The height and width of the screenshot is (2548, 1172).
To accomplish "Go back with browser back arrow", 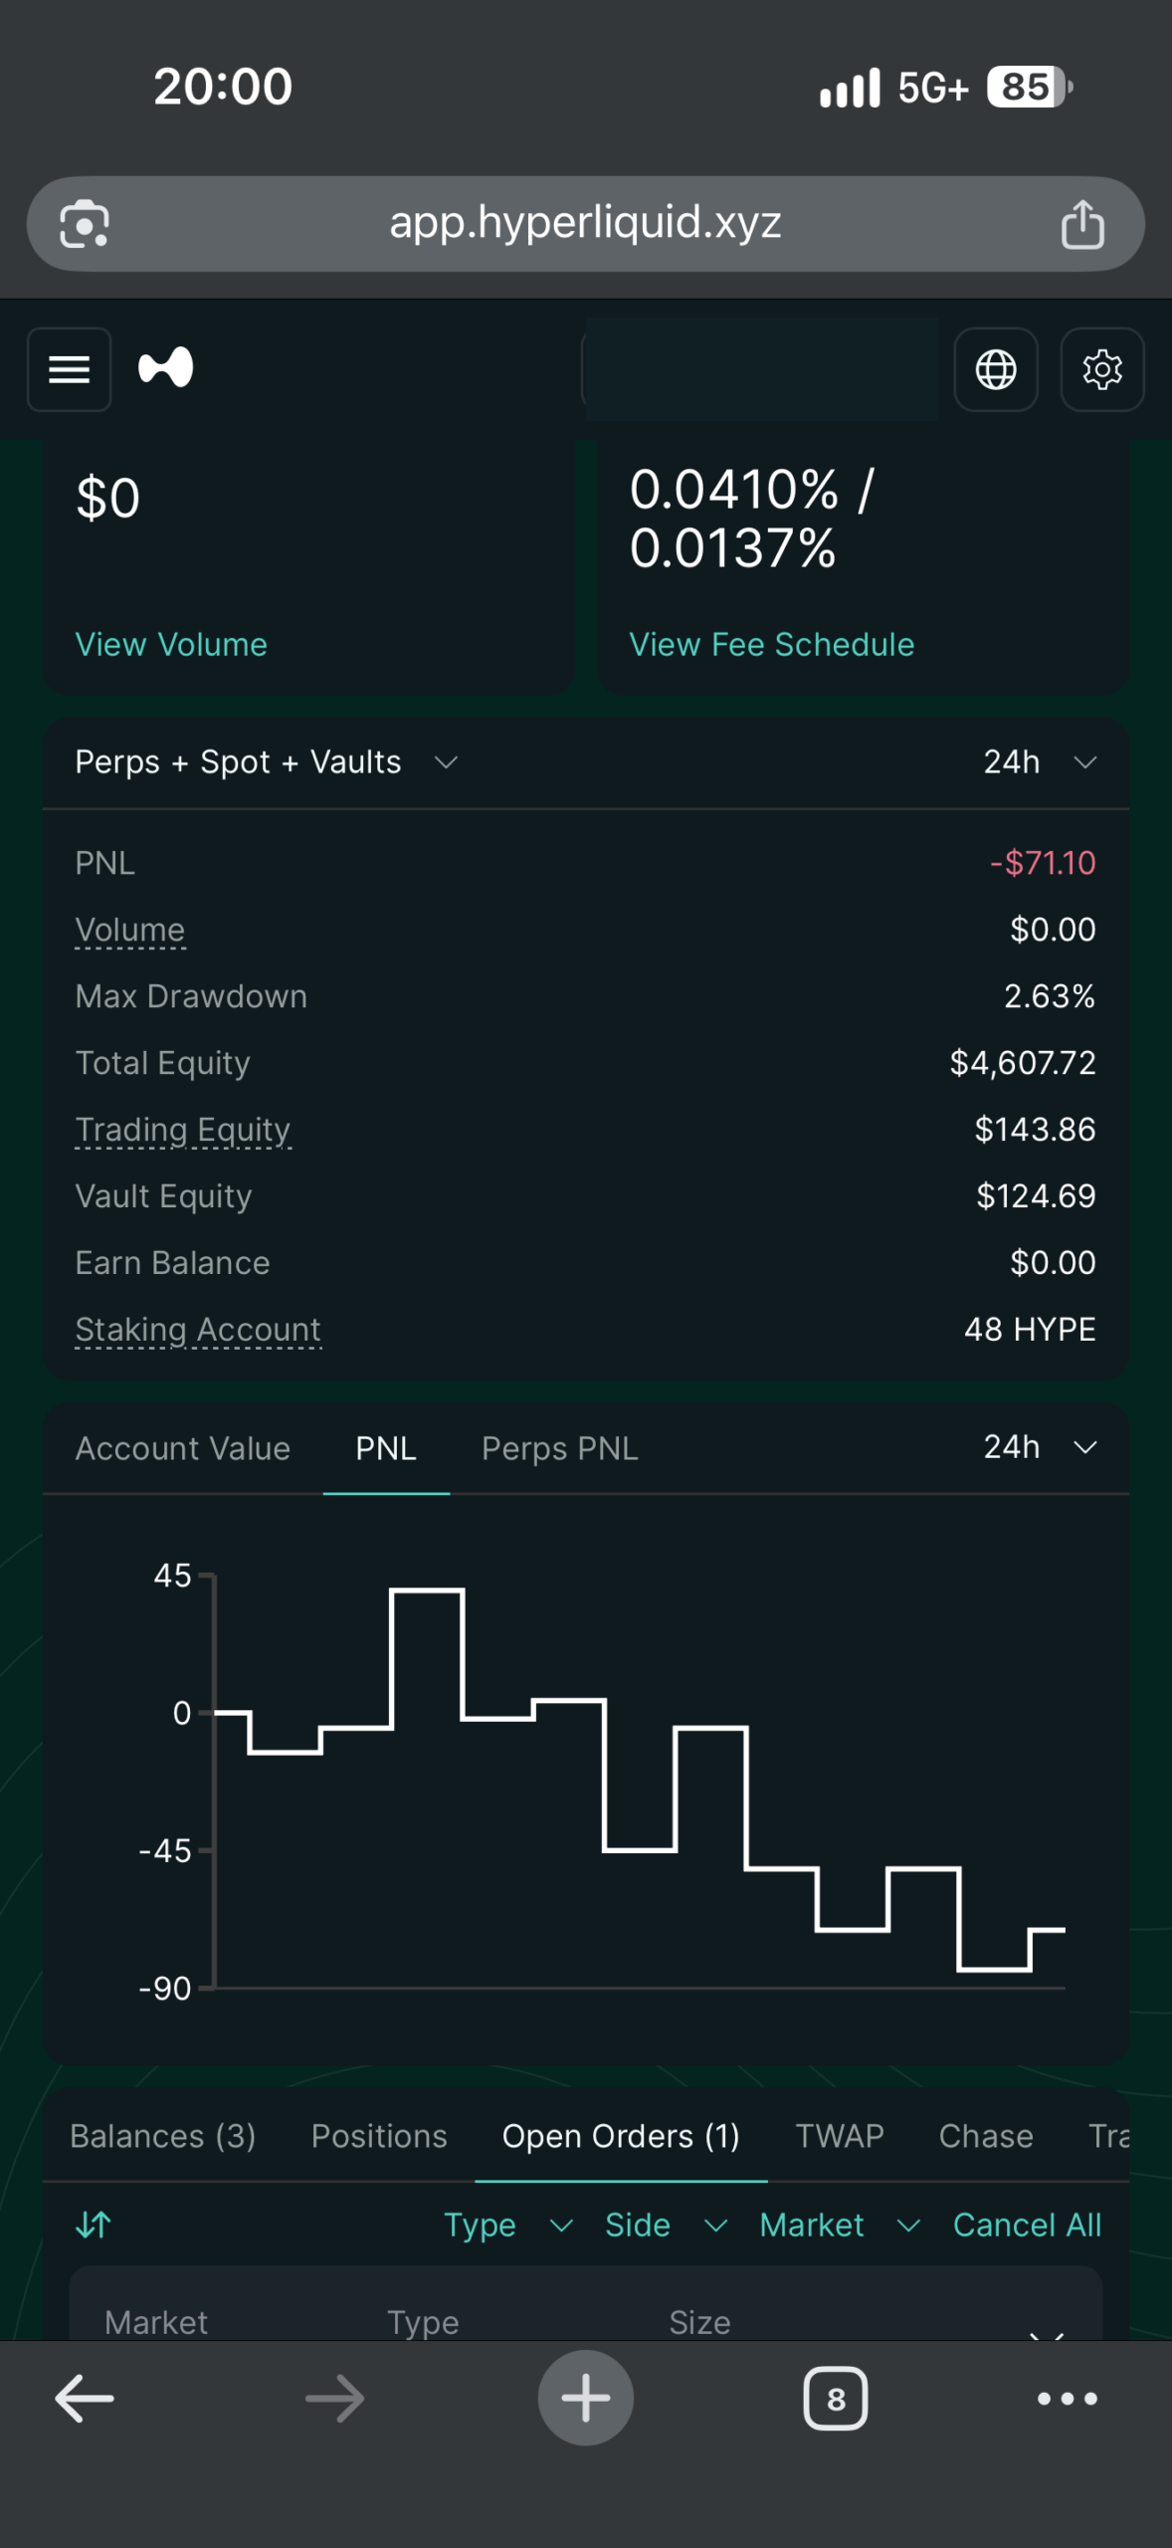I will [85, 2399].
